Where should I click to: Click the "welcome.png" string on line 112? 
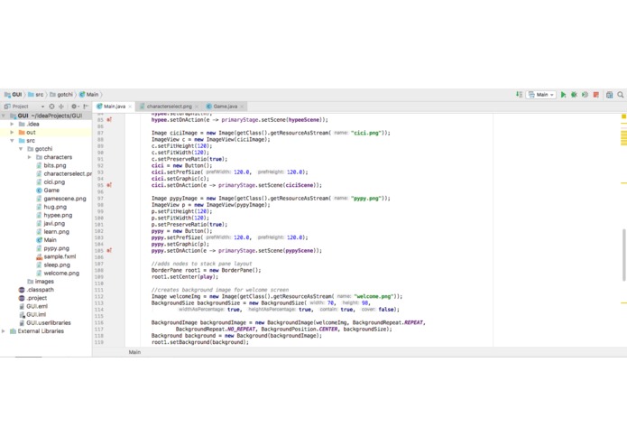(374, 296)
